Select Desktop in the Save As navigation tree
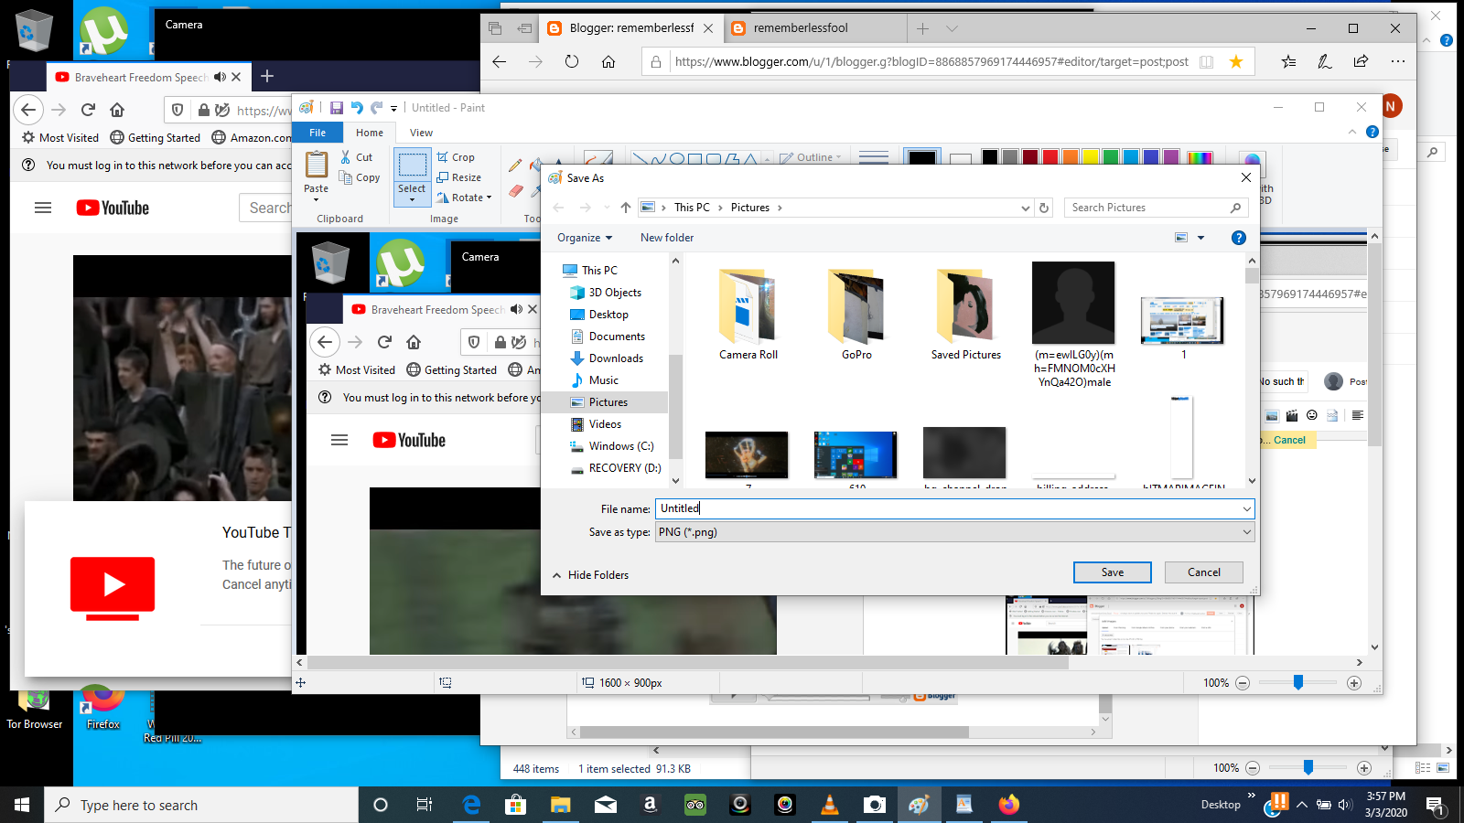Image resolution: width=1464 pixels, height=823 pixels. pos(608,315)
